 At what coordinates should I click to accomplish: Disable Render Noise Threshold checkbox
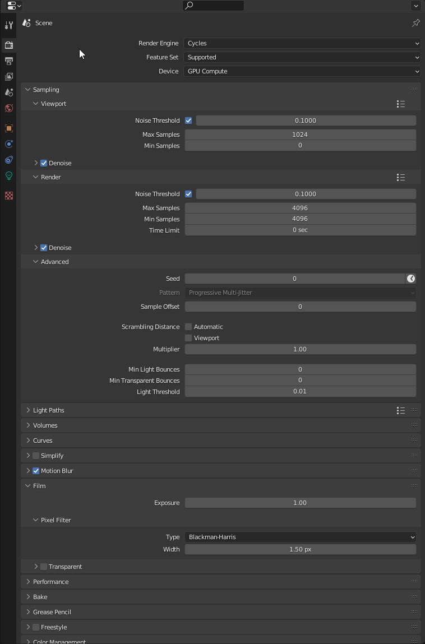tap(188, 194)
